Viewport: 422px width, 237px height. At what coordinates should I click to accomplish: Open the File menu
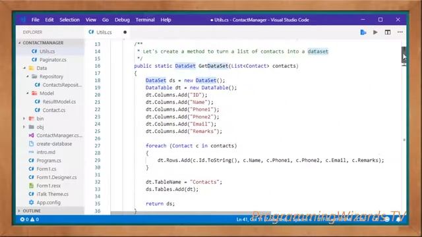35,20
